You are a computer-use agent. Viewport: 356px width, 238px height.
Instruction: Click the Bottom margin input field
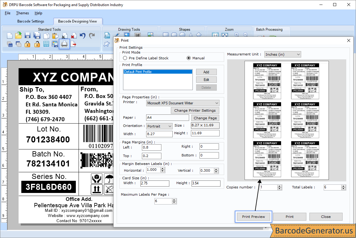click(x=209, y=155)
